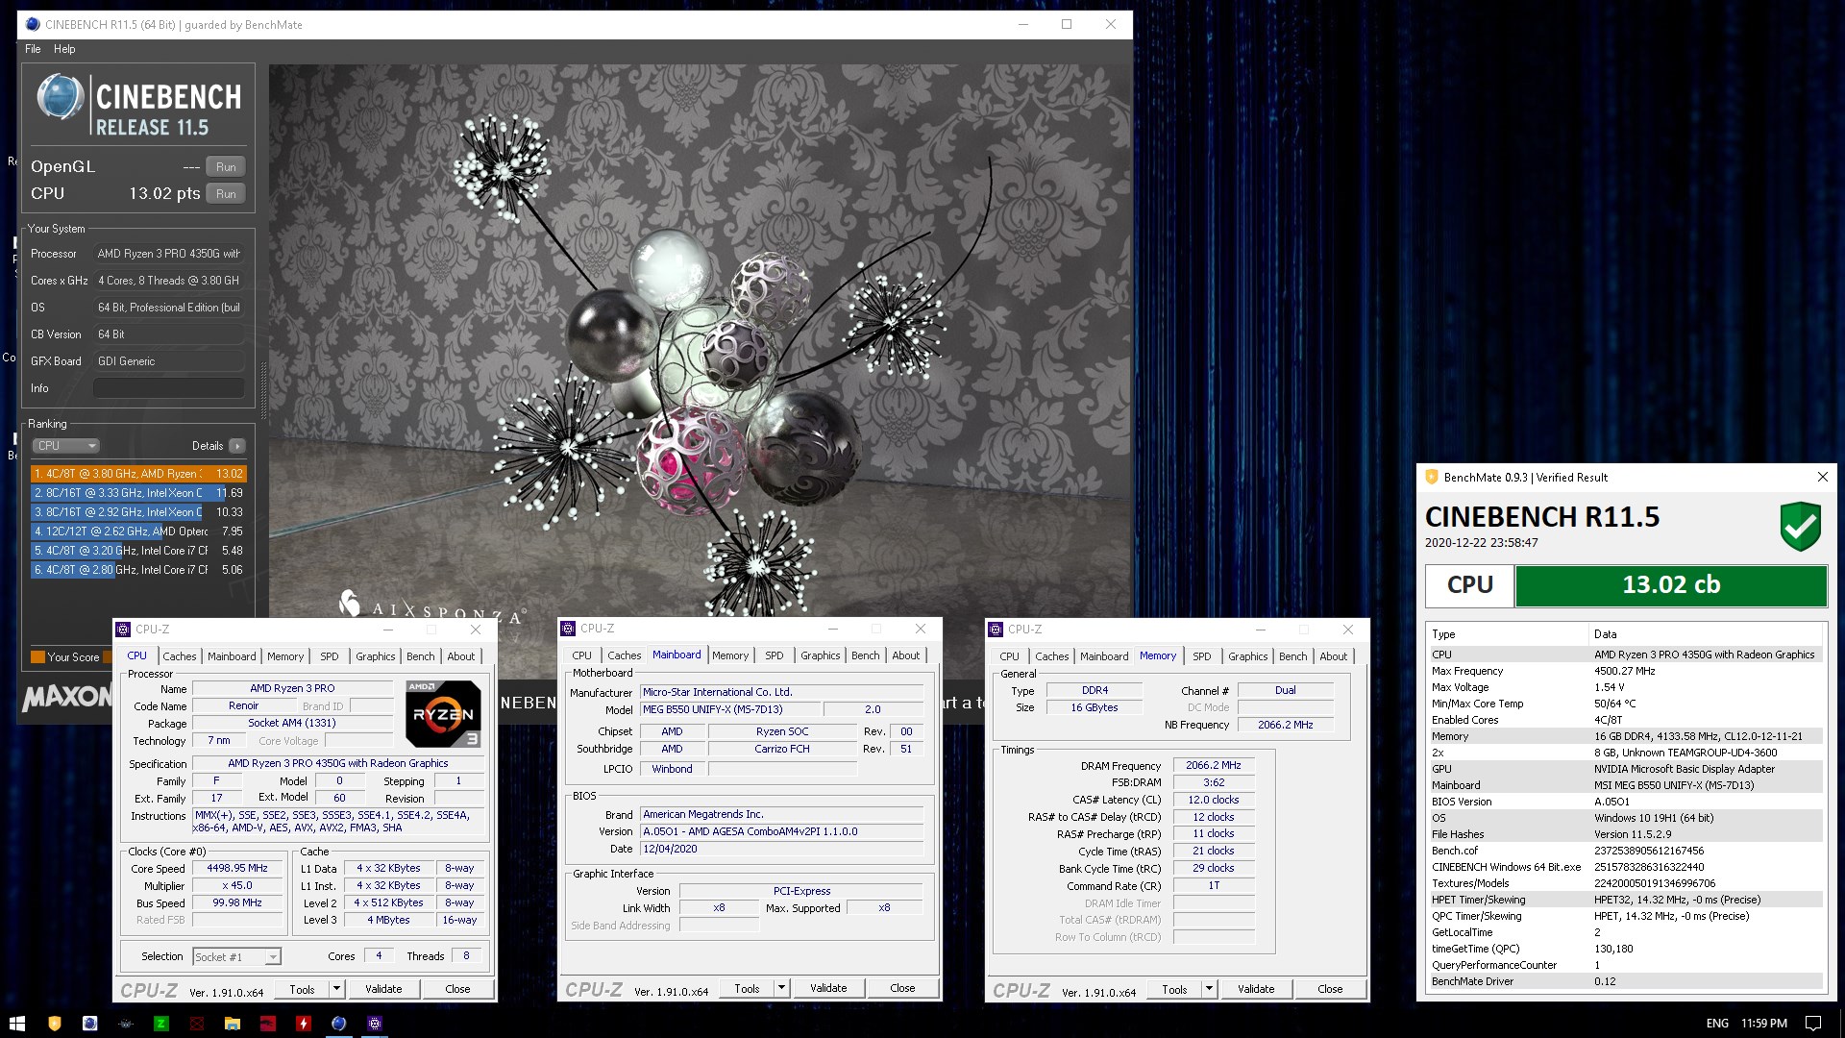Open the red panther taskbar icon
The height and width of the screenshot is (1038, 1845).
pyautogui.click(x=267, y=1024)
